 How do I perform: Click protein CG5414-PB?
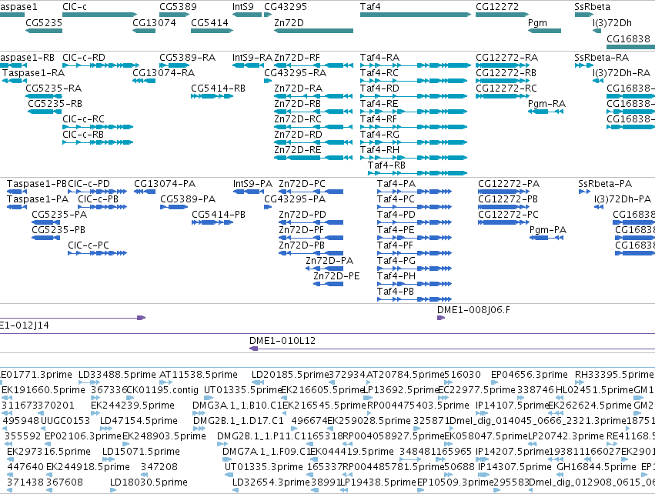212,222
